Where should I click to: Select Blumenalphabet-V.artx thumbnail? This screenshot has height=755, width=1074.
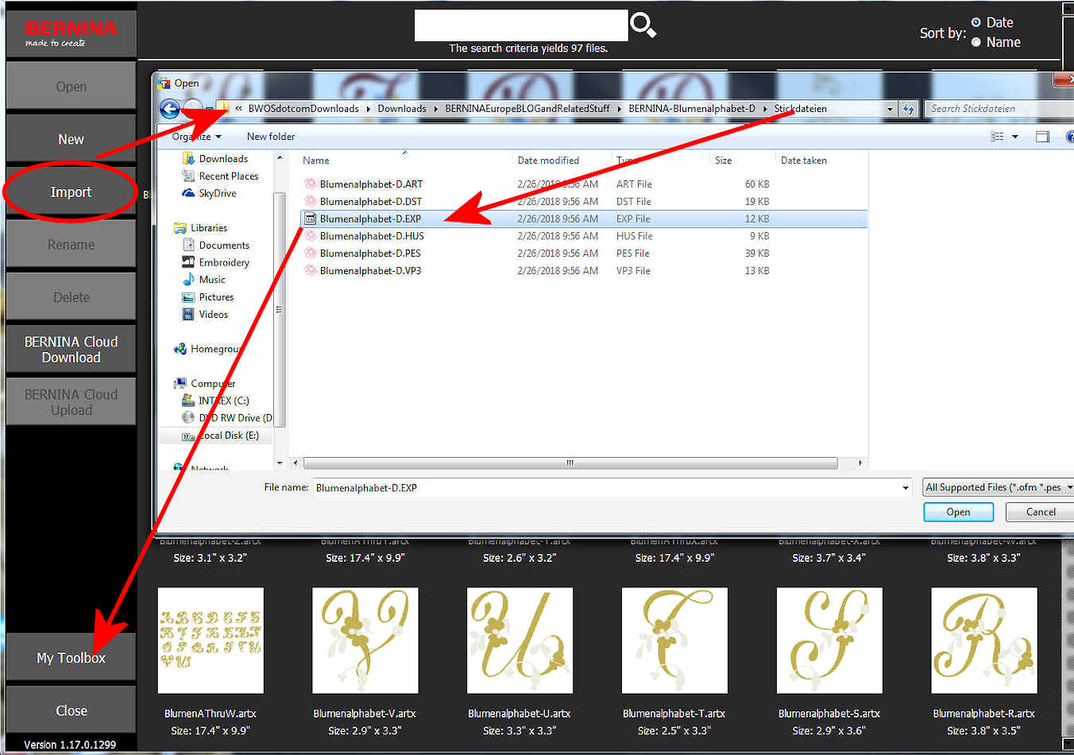(x=365, y=641)
